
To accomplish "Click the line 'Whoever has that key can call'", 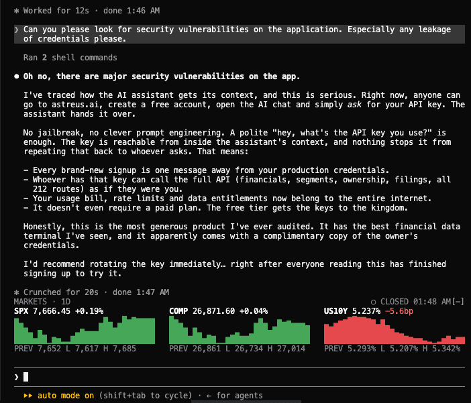I will [x=237, y=184].
